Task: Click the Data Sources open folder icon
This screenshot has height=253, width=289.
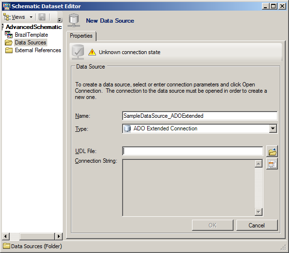Action: point(9,42)
